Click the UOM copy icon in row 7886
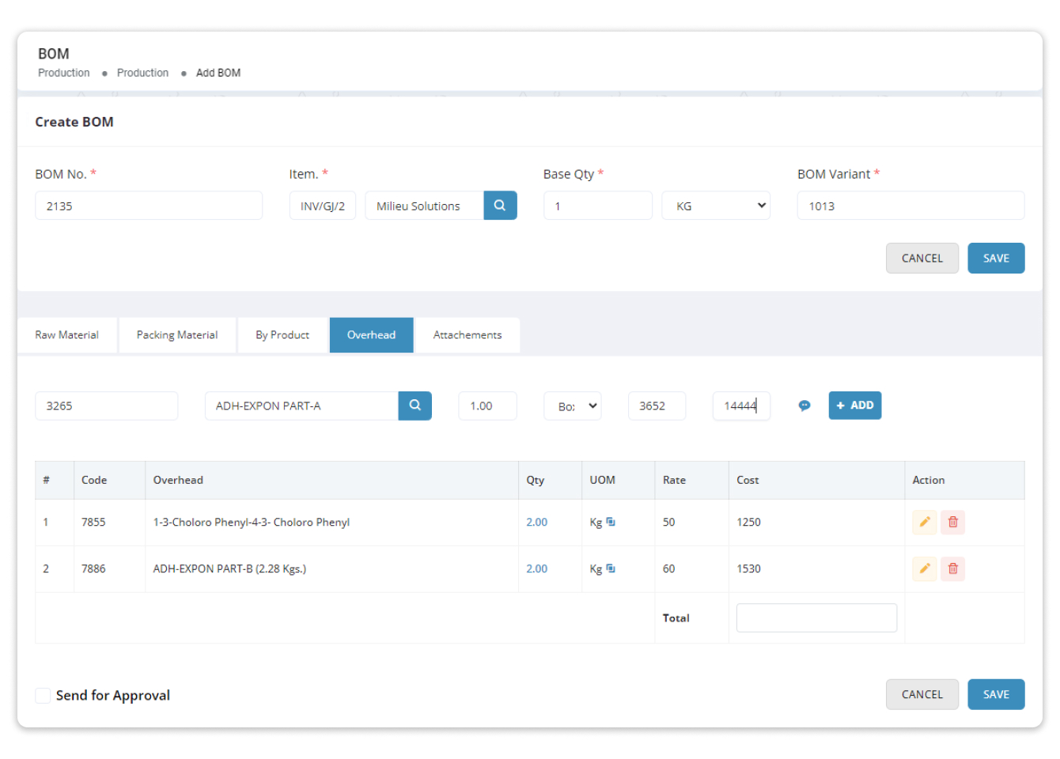This screenshot has height=759, width=1060. 611,568
